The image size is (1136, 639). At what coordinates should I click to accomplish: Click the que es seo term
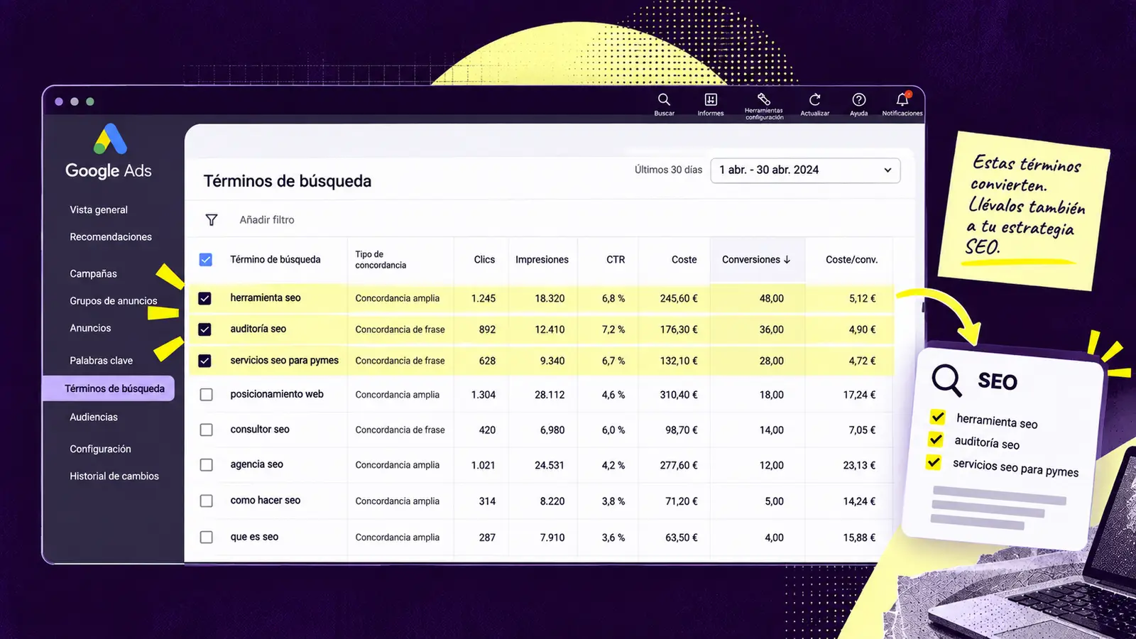click(x=254, y=537)
